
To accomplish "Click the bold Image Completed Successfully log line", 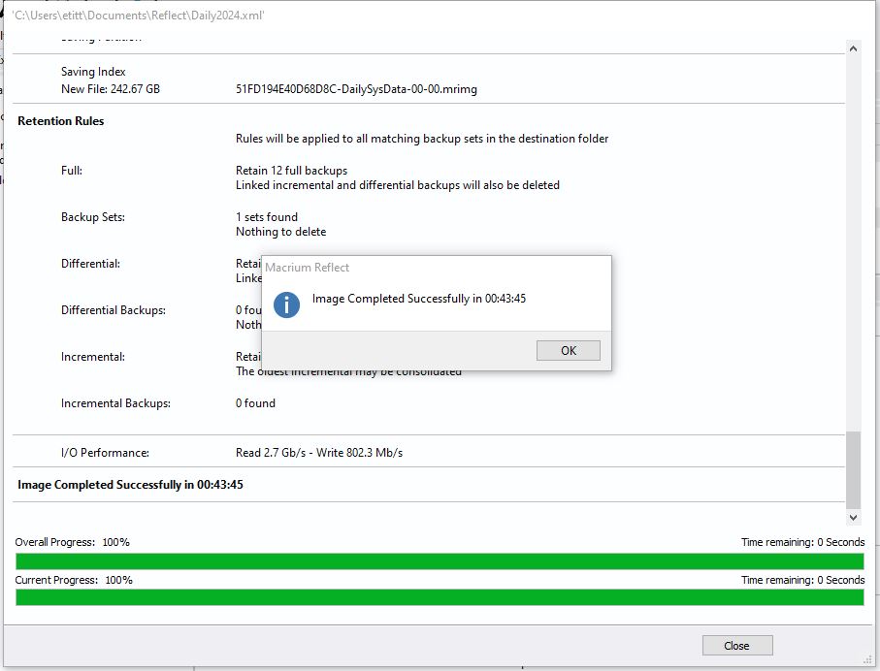I will click(x=130, y=484).
